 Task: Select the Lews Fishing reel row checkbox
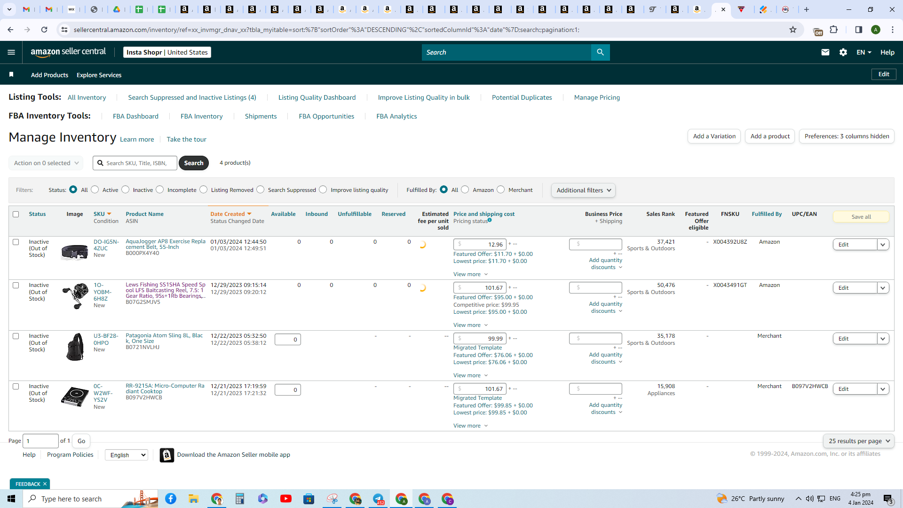click(16, 285)
